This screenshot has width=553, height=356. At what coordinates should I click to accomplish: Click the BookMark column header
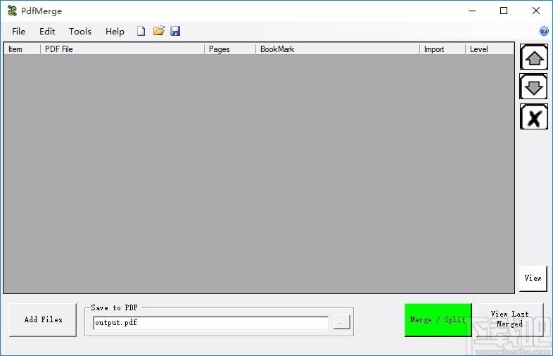(338, 49)
